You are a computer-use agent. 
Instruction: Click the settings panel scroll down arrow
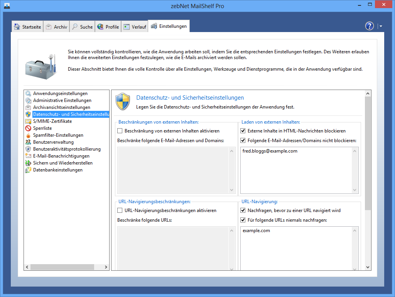pos(368,267)
